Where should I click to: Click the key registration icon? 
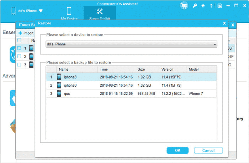coord(195,5)
